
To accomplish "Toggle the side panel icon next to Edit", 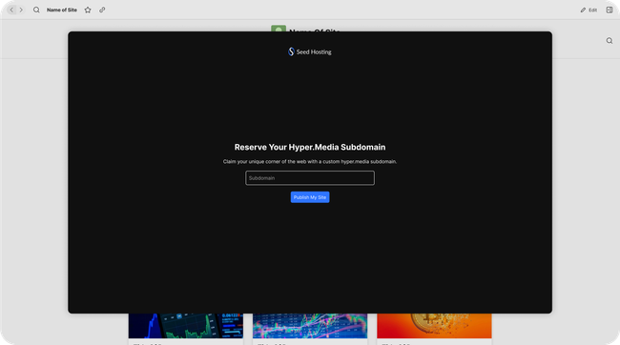I will (x=610, y=10).
